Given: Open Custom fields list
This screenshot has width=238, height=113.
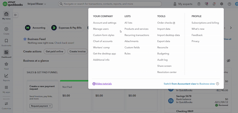Looking at the screenshot, I should click(x=132, y=47).
